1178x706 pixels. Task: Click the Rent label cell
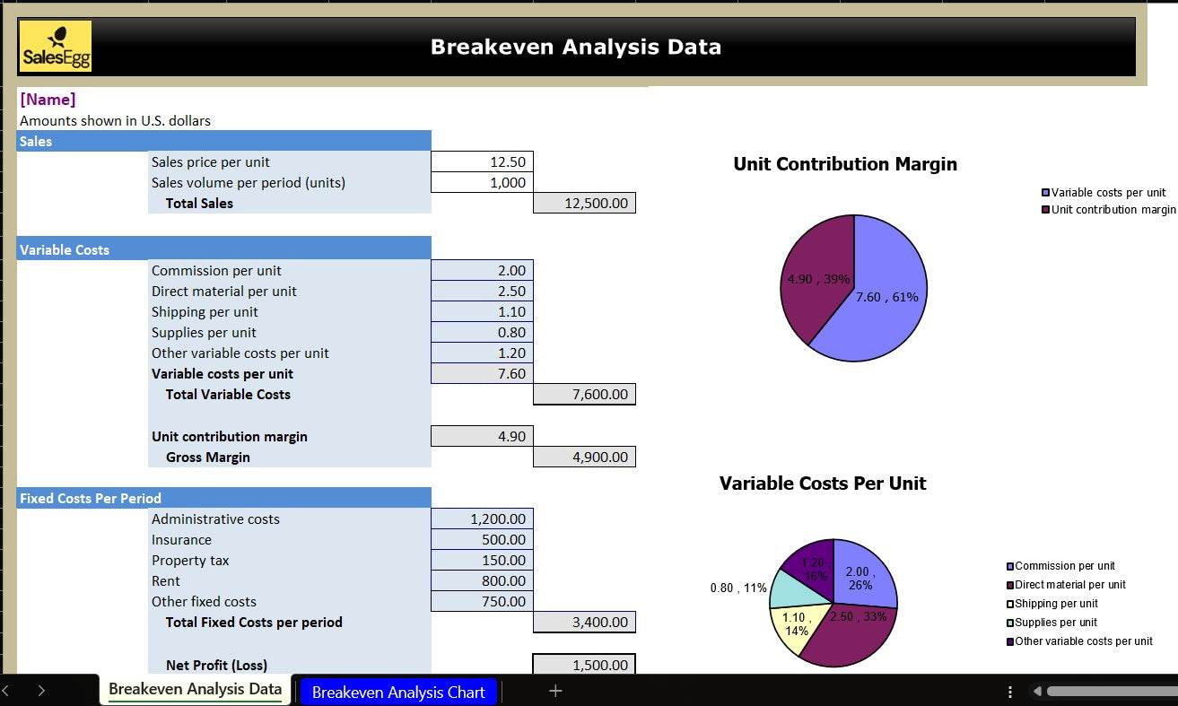pos(291,580)
